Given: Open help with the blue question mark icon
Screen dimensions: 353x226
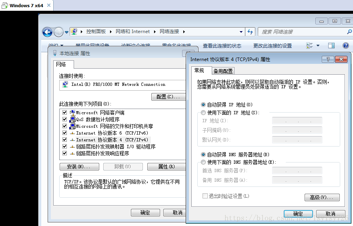Looking at the screenshot, I should [x=345, y=46].
